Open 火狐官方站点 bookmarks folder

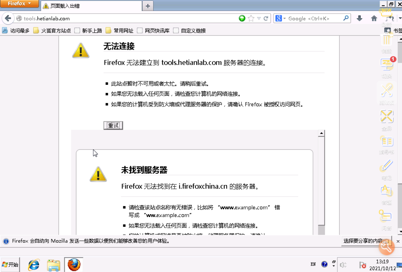pos(52,31)
